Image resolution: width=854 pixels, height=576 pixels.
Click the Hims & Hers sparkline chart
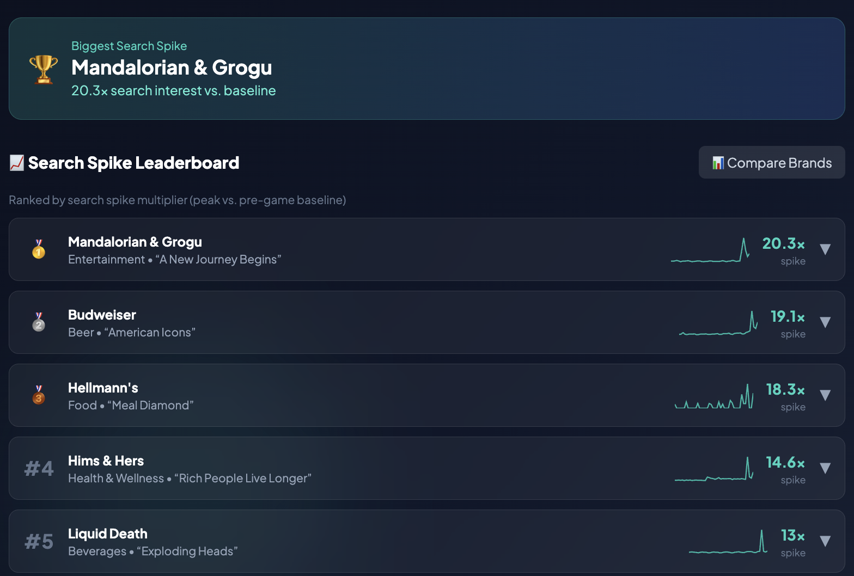(x=714, y=469)
